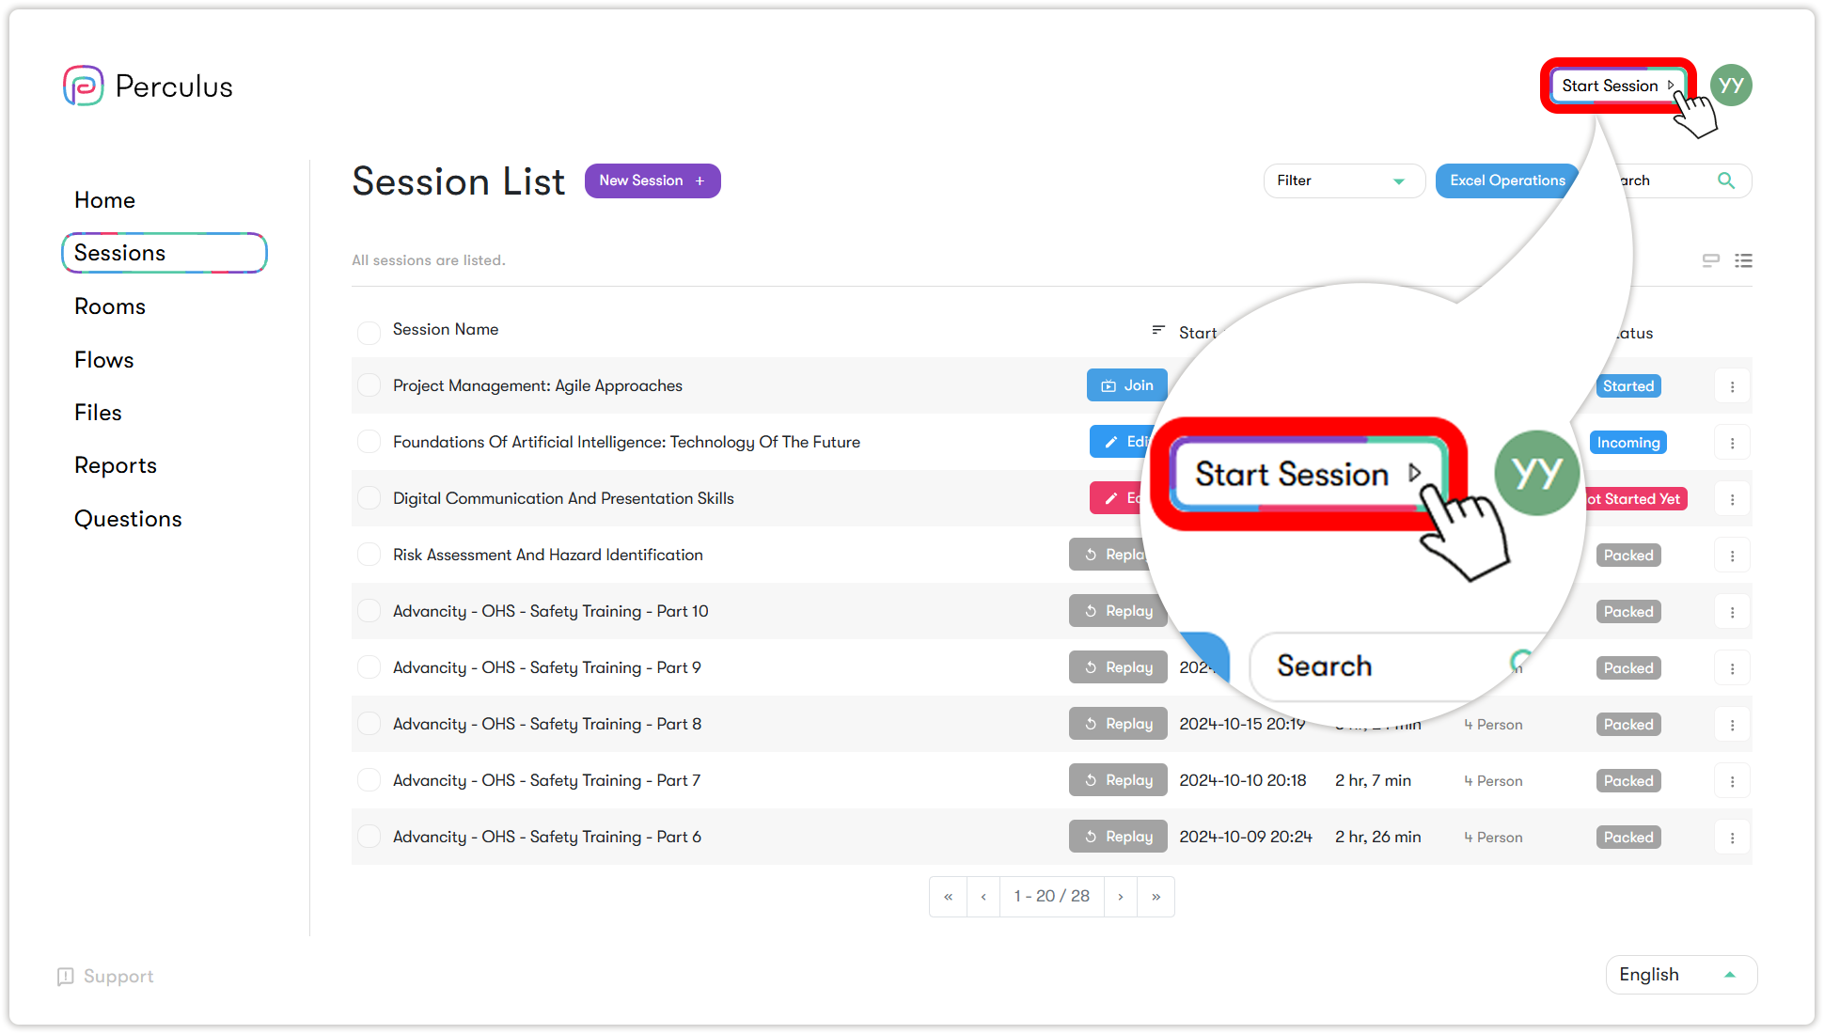Screen dimensions: 1824x1034
Task: Replay Advancity Safety Training Part 7
Action: point(1118,780)
